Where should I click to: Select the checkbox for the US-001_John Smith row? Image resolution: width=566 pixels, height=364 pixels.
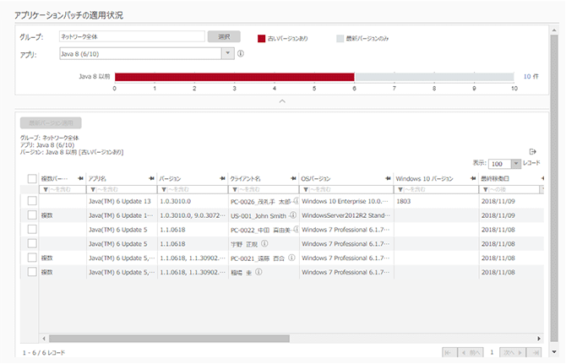coord(32,215)
